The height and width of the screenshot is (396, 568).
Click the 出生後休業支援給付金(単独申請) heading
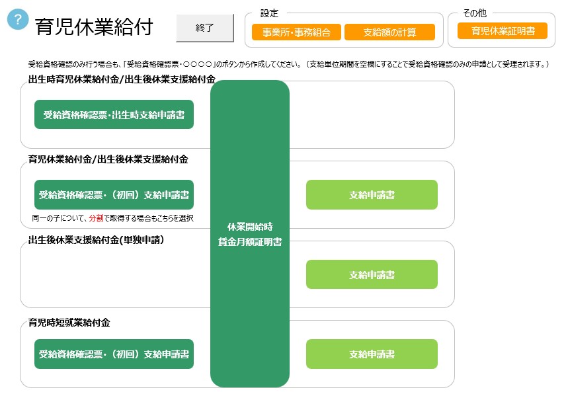pos(96,240)
